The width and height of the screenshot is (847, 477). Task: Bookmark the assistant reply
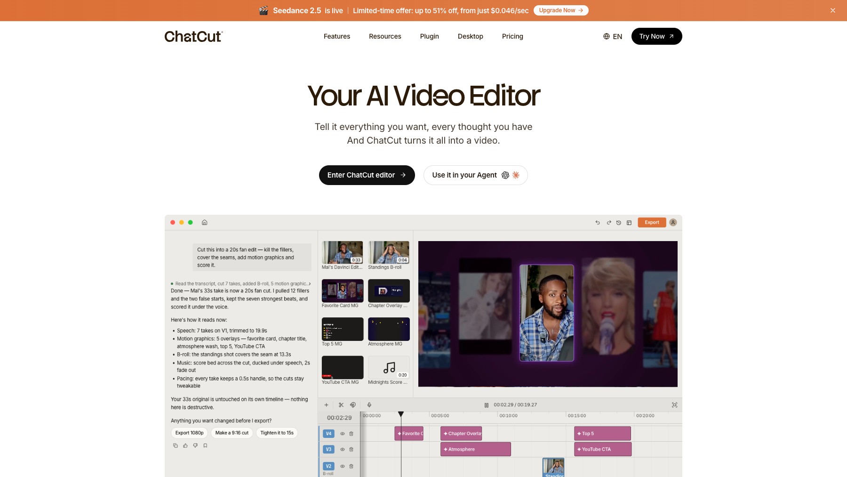pyautogui.click(x=205, y=445)
